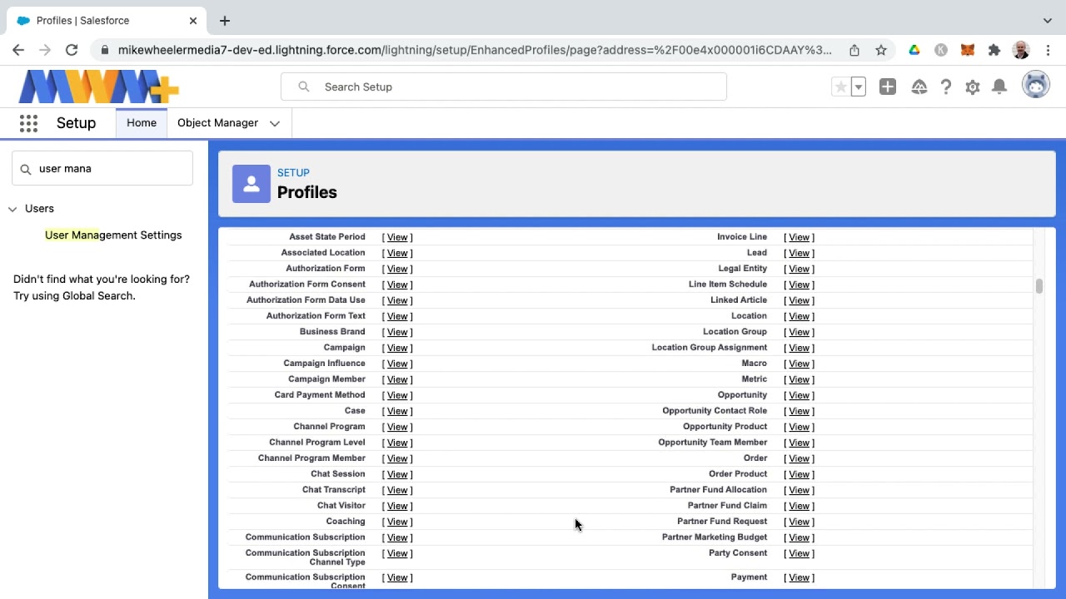Open the Trailhead guidance icon
Screen dimensions: 1066x599
pos(919,87)
